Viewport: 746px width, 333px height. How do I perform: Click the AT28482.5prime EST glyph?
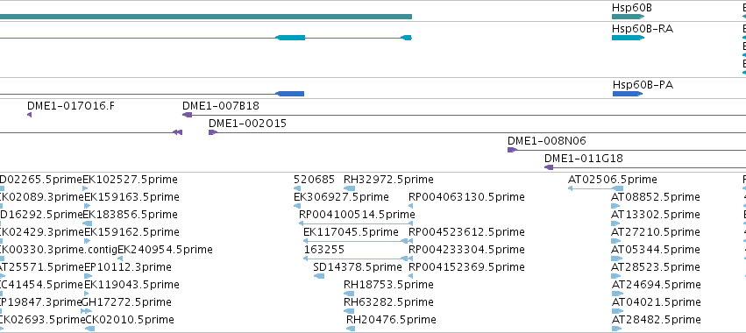coord(616,329)
